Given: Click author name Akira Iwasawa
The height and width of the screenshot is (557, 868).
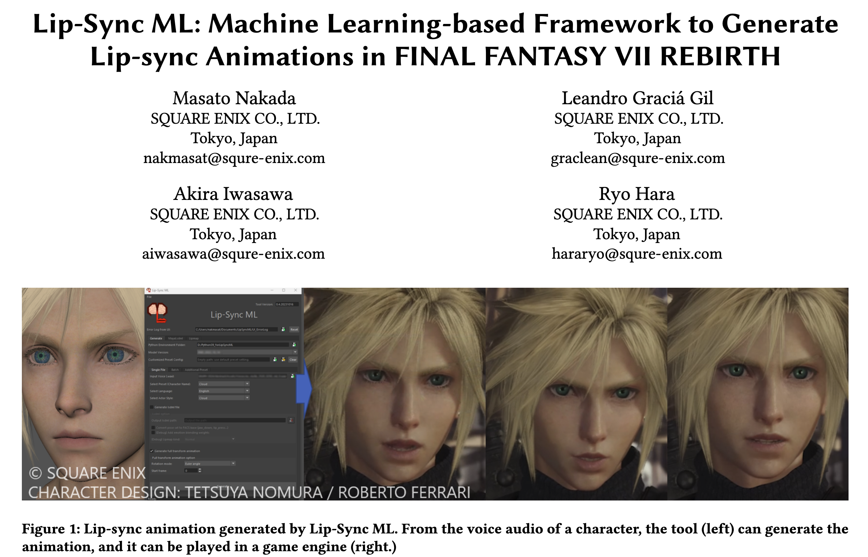Looking at the screenshot, I should [x=233, y=194].
